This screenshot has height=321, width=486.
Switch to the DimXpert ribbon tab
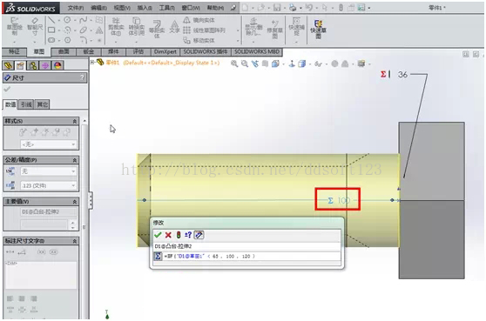click(x=165, y=51)
